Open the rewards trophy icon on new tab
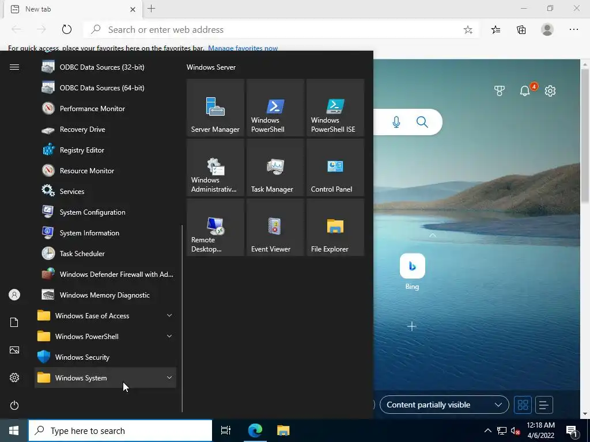The image size is (590, 442). coord(500,90)
